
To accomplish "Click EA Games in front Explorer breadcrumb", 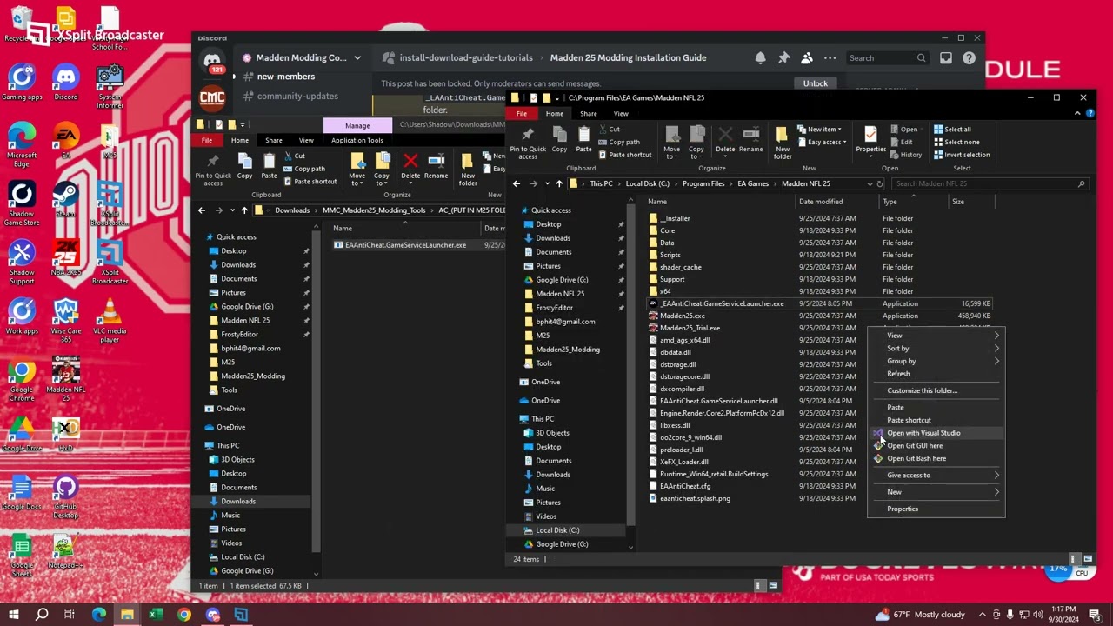I will [753, 183].
